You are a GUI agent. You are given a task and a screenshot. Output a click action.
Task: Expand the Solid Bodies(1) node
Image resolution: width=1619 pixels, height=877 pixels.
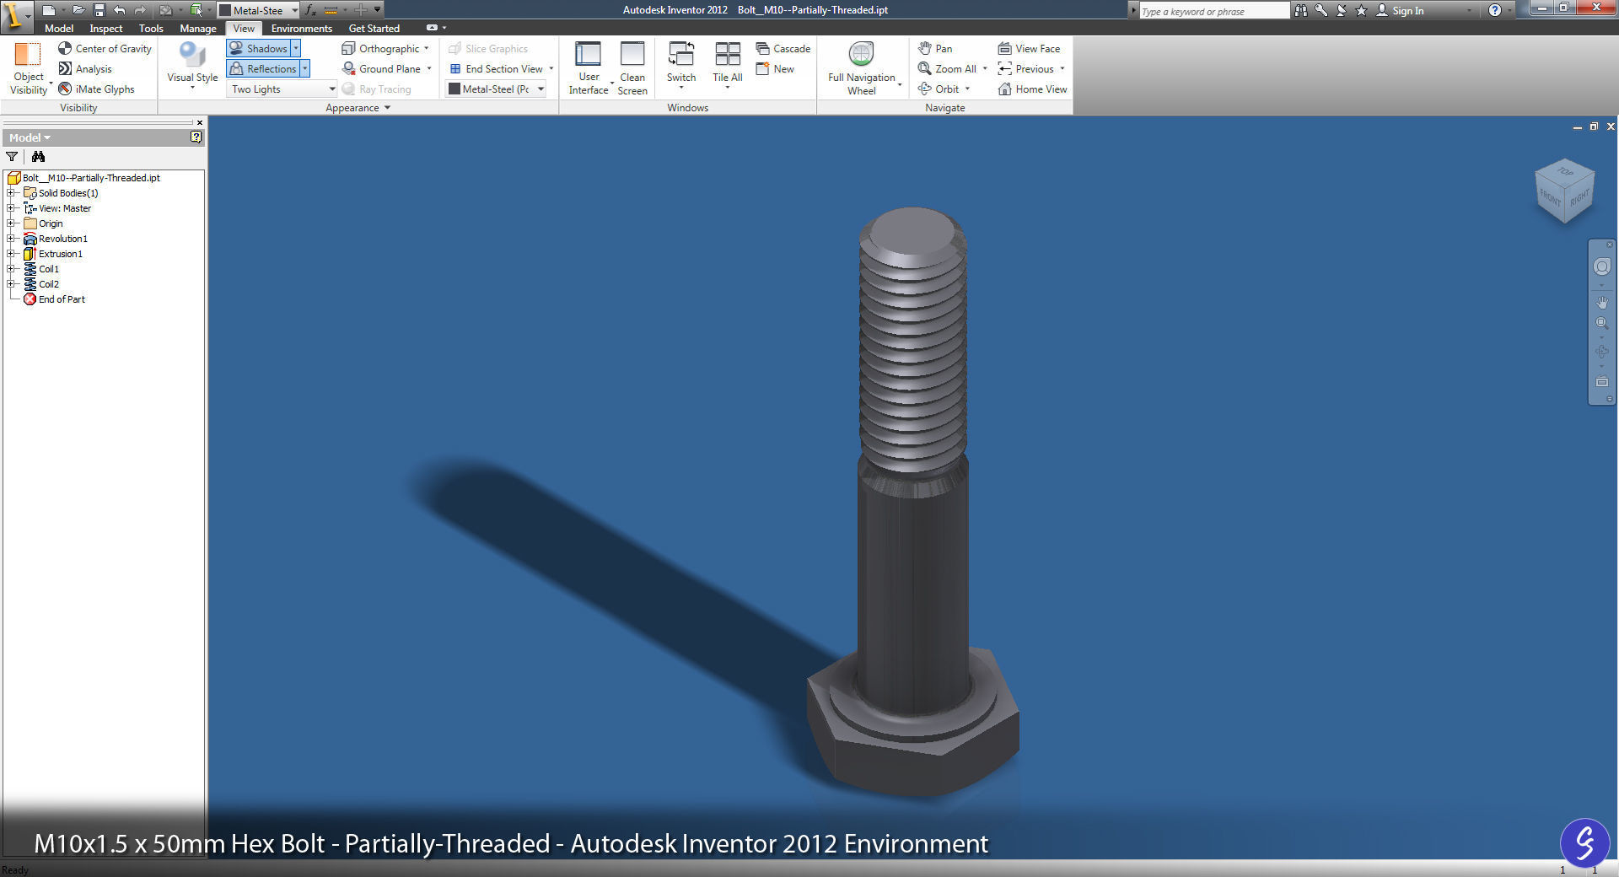[11, 193]
